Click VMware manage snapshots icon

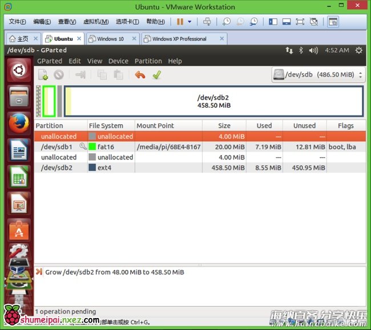pyautogui.click(x=253, y=22)
